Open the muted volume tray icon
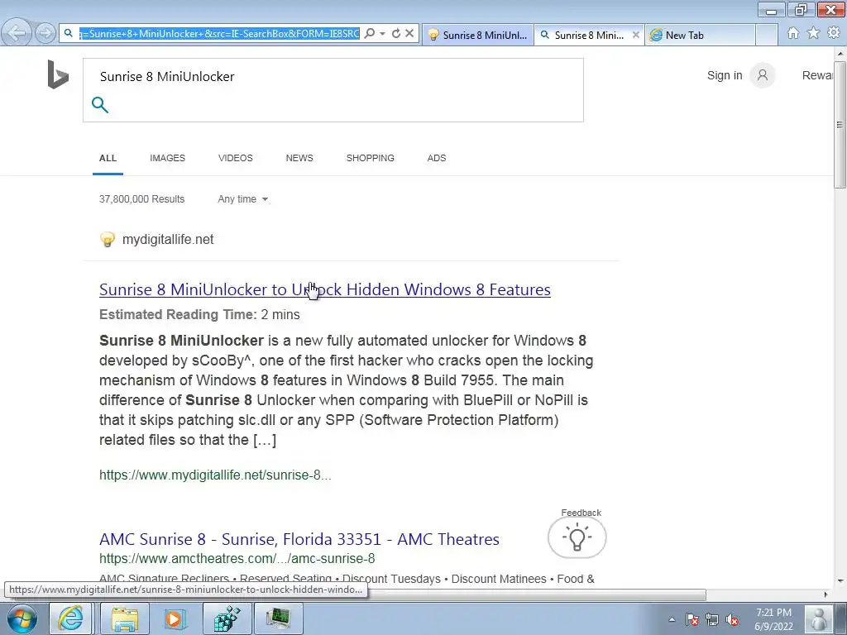The image size is (847, 635). pos(732,620)
